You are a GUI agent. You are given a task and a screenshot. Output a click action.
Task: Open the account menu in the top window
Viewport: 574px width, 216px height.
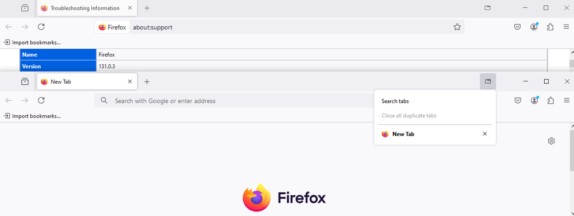[534, 26]
